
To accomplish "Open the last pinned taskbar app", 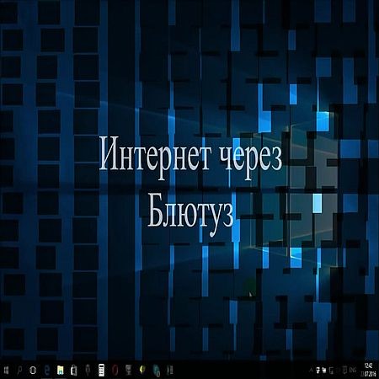I will click(x=170, y=371).
